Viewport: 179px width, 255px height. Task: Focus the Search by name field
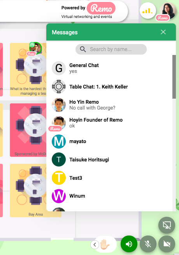tap(111, 49)
